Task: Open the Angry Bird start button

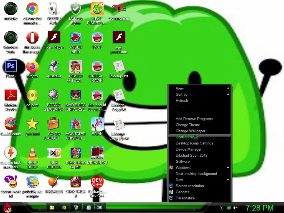Action: [7, 207]
